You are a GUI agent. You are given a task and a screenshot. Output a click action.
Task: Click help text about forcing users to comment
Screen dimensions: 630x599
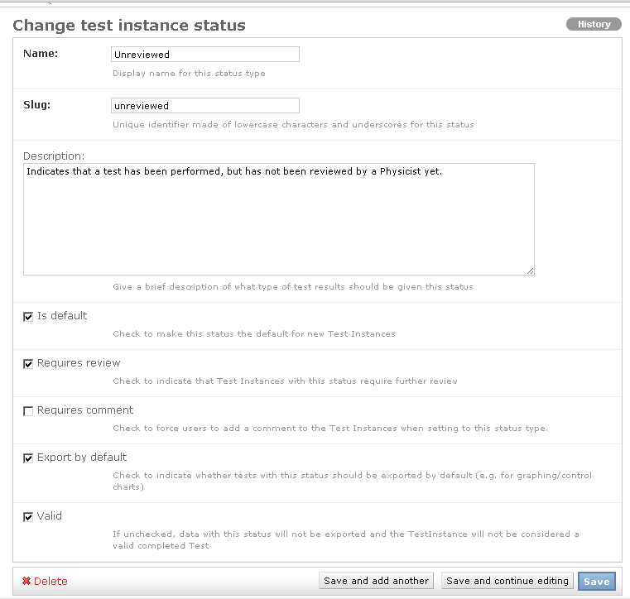(330, 429)
